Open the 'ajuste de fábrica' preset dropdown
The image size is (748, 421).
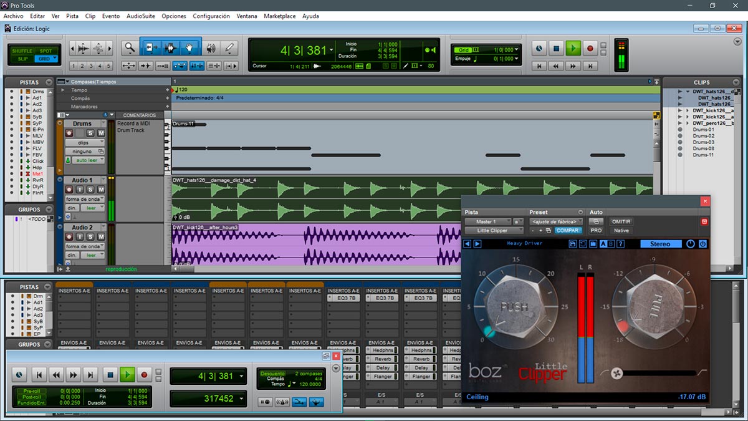point(556,221)
